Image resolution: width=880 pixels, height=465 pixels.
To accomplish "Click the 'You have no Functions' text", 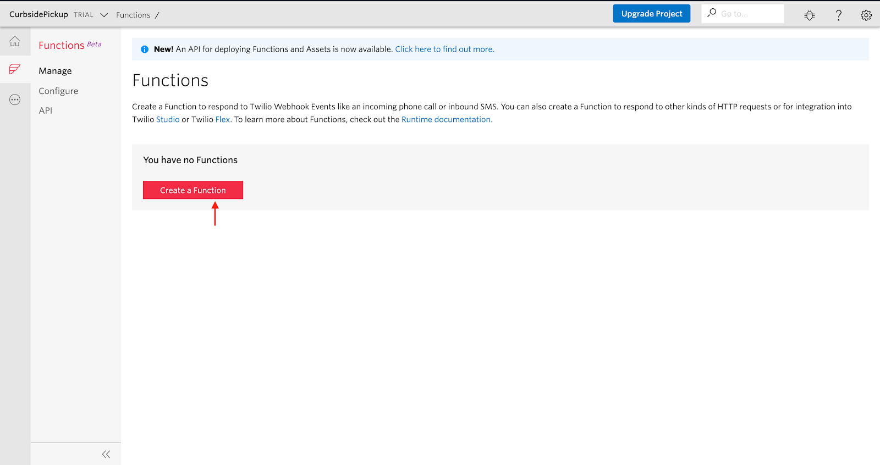I will [x=190, y=160].
